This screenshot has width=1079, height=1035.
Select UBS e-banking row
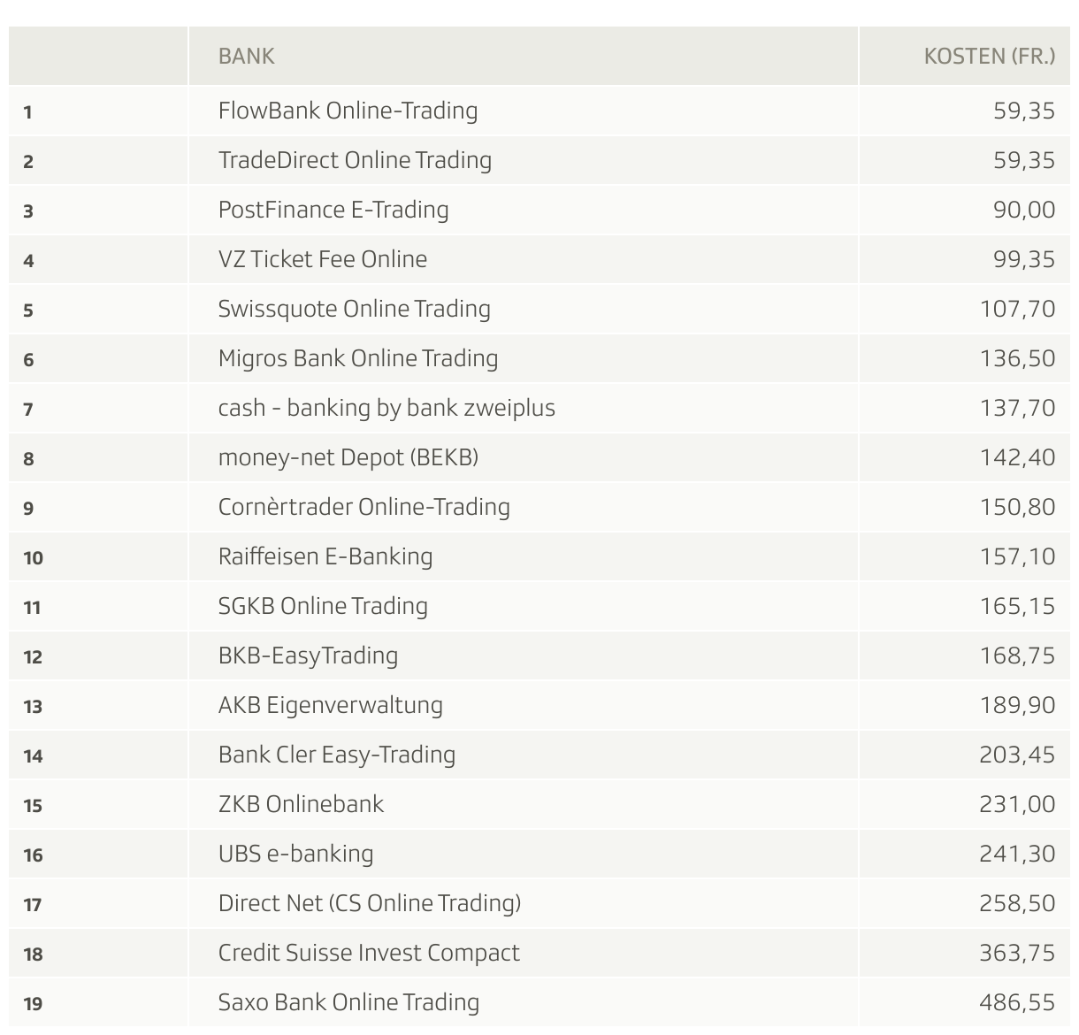tap(295, 854)
